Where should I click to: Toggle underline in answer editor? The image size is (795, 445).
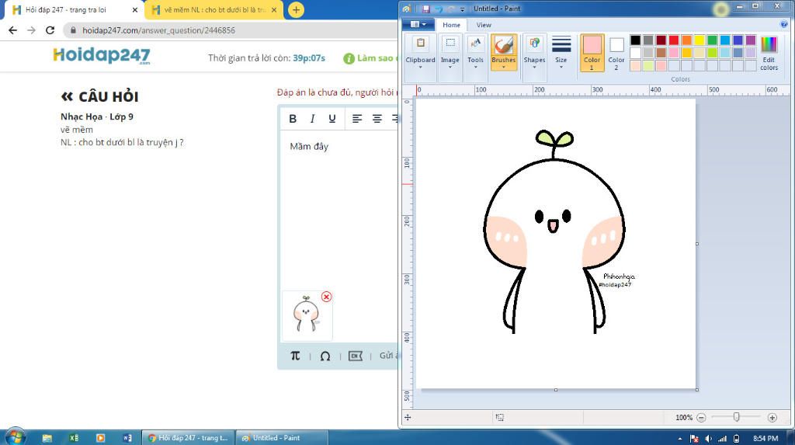pyautogui.click(x=332, y=119)
